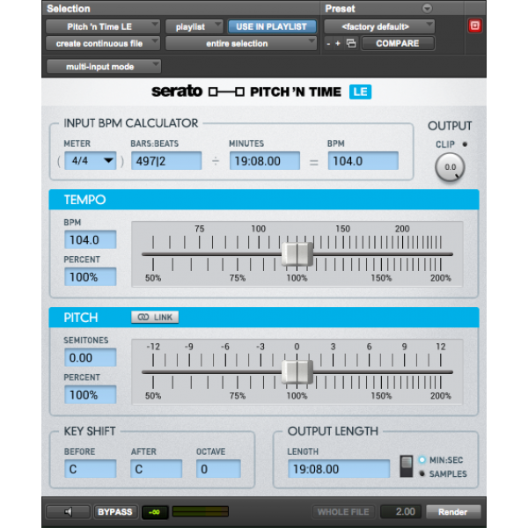Click the chain link icon in the PITCH header
This screenshot has width=528, height=528.
(x=143, y=317)
